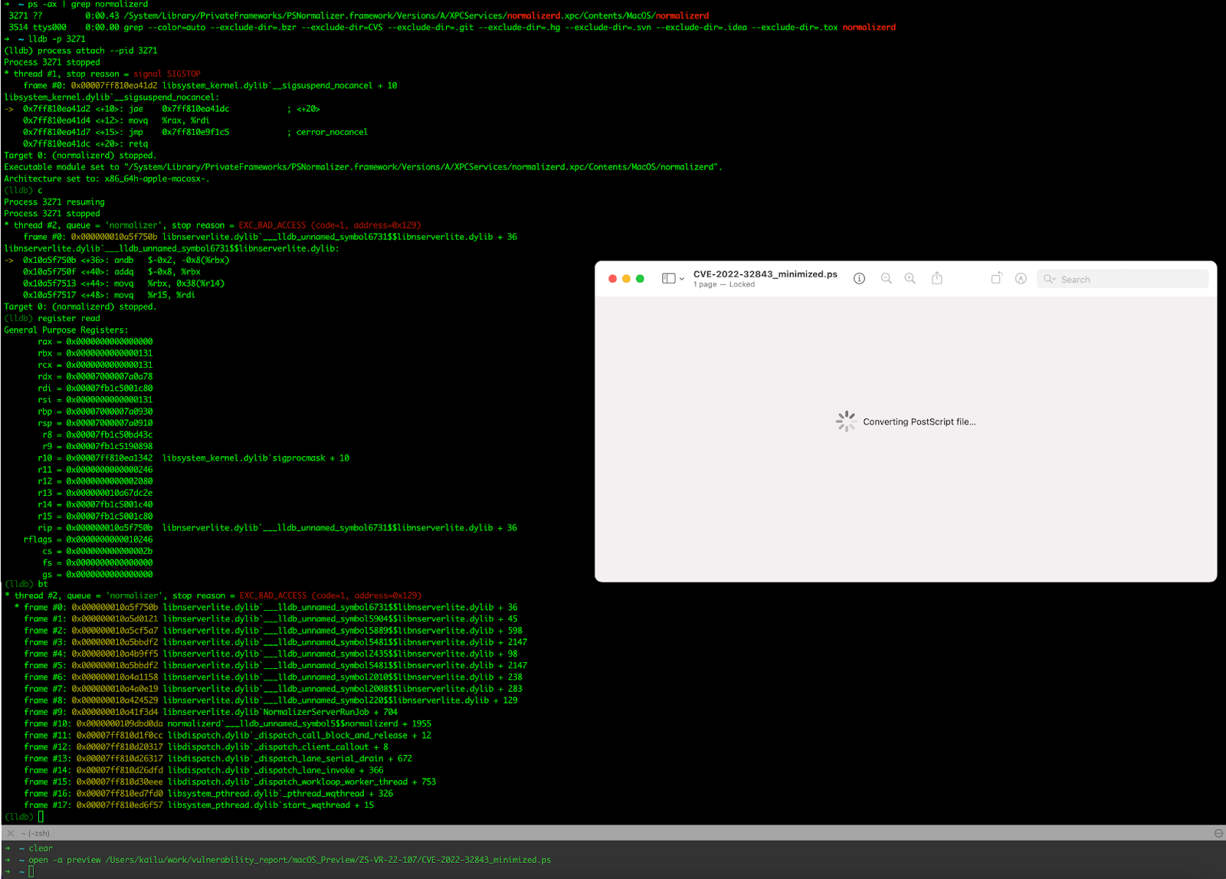Open the sidebar view options dropdown

[x=680, y=278]
